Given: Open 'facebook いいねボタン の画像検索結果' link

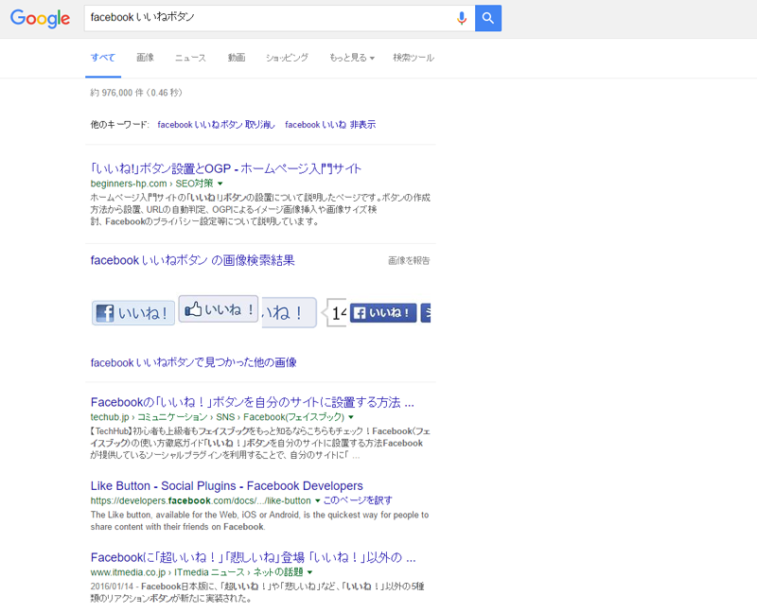Looking at the screenshot, I should pyautogui.click(x=193, y=261).
